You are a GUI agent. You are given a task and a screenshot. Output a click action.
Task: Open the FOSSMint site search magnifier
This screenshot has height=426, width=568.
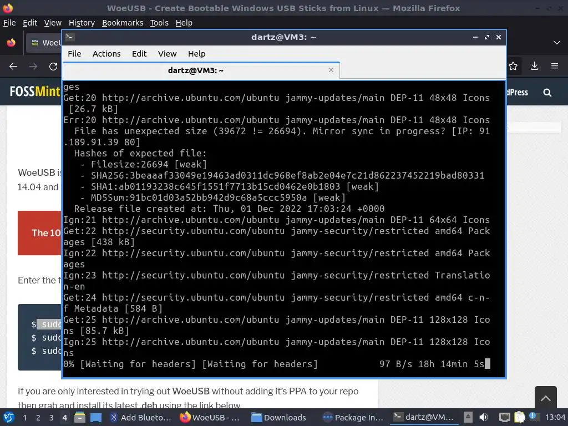click(x=547, y=93)
